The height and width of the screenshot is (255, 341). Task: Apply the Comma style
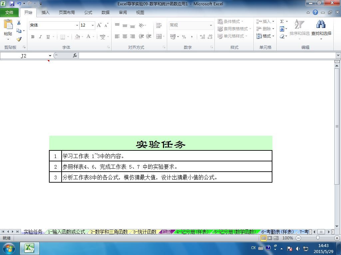click(191, 37)
